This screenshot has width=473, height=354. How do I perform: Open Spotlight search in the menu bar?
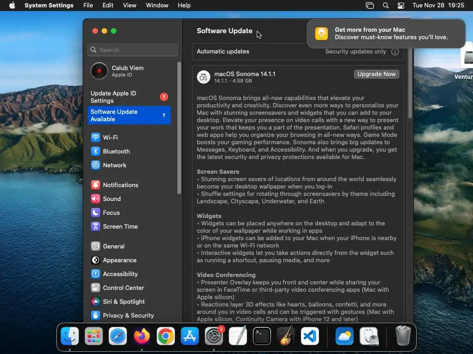pyautogui.click(x=386, y=6)
